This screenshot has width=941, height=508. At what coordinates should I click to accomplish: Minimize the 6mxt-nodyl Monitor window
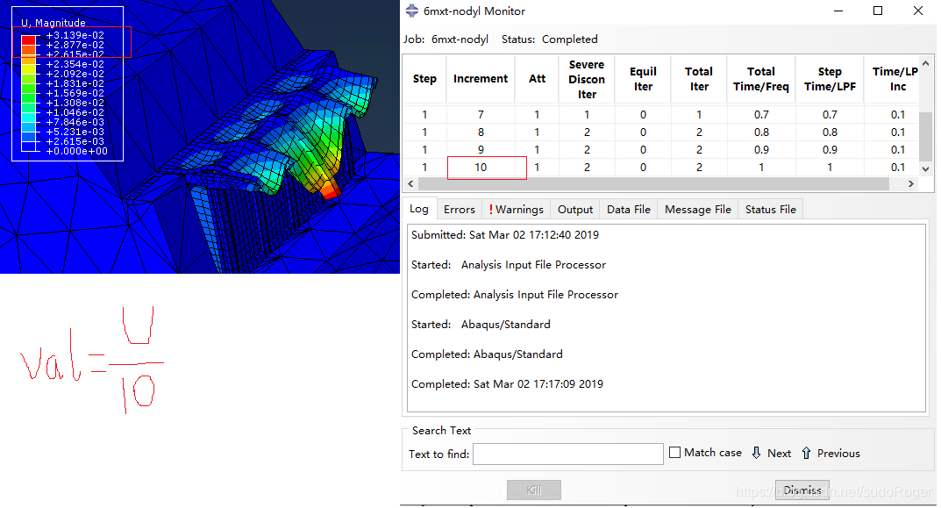[x=838, y=11]
